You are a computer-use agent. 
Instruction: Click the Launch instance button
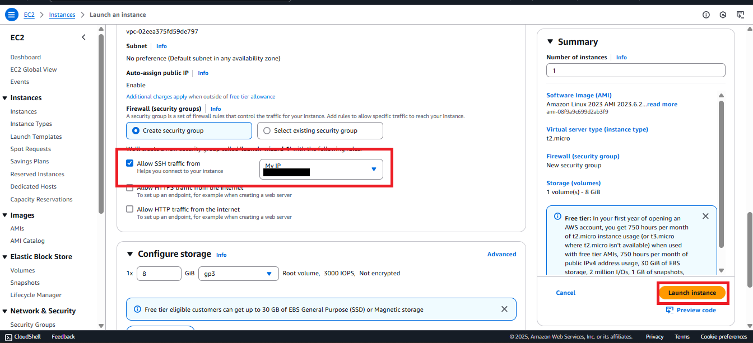tap(692, 293)
